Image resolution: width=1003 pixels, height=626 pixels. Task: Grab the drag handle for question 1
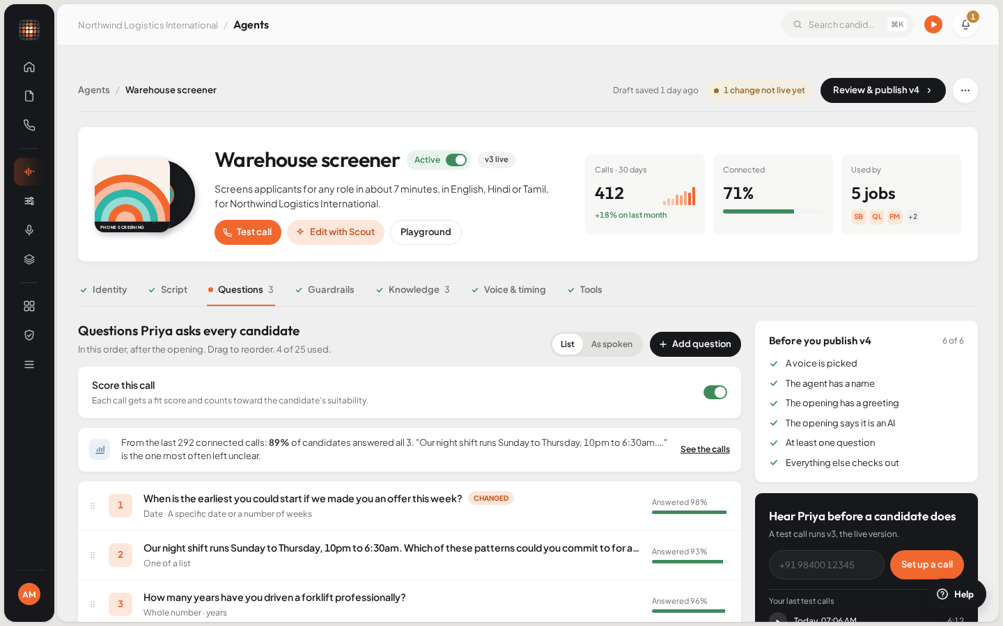93,506
